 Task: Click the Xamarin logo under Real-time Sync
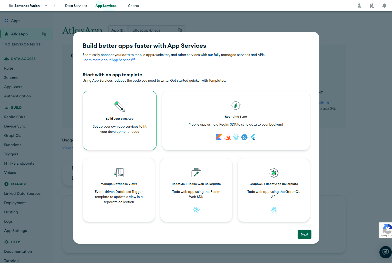point(244,137)
